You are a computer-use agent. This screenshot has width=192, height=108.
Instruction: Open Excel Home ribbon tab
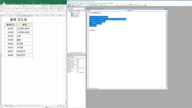click(x=4, y=4)
